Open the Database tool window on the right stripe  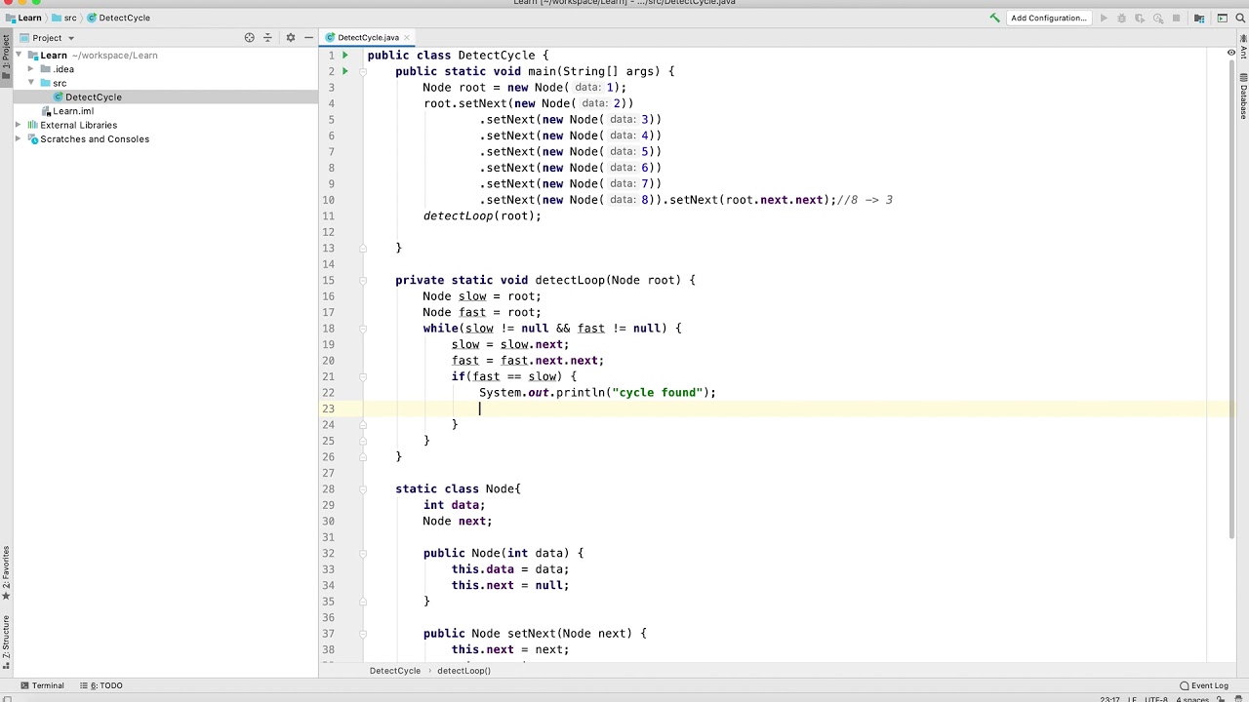pyautogui.click(x=1243, y=97)
